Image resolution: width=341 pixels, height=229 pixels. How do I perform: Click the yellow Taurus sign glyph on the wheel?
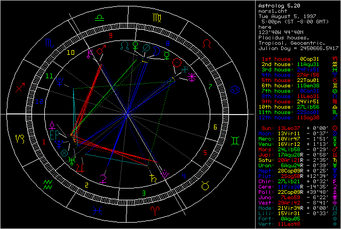[205, 186]
